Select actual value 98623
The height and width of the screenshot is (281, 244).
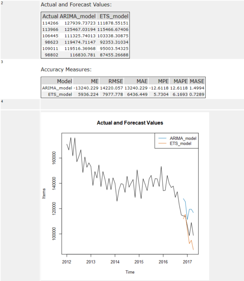click(51, 42)
